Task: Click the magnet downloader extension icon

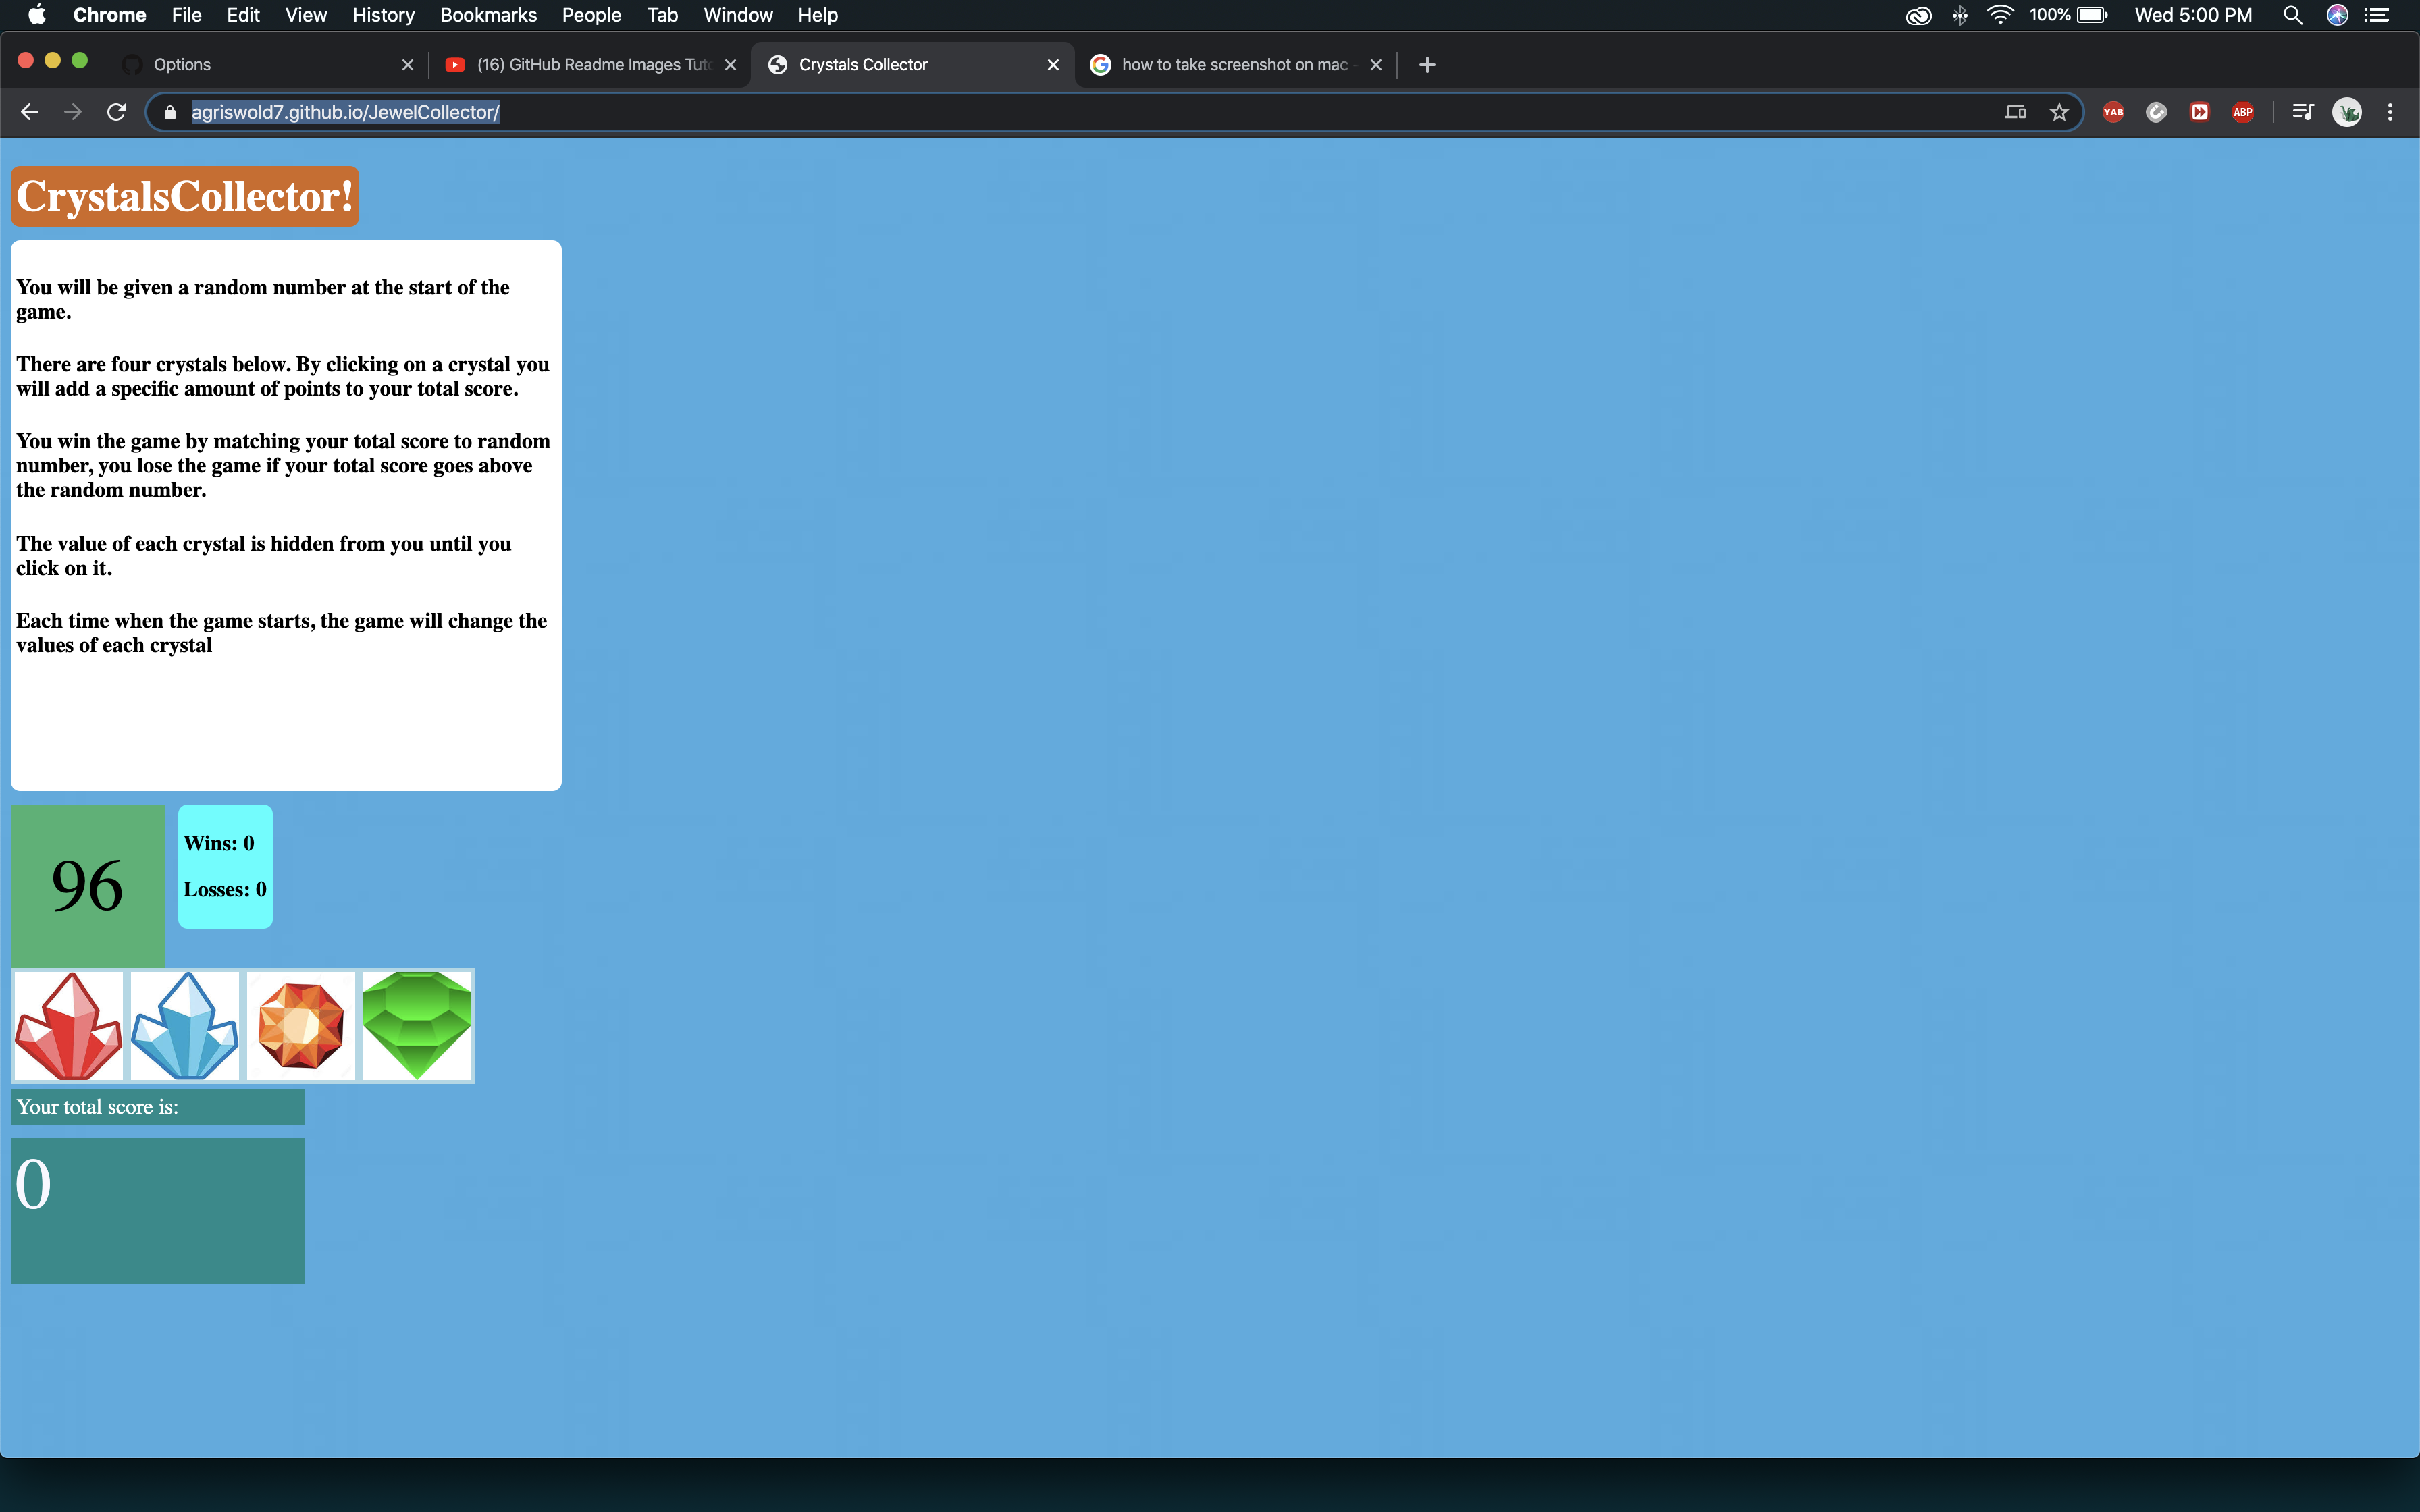Action: (x=2156, y=112)
